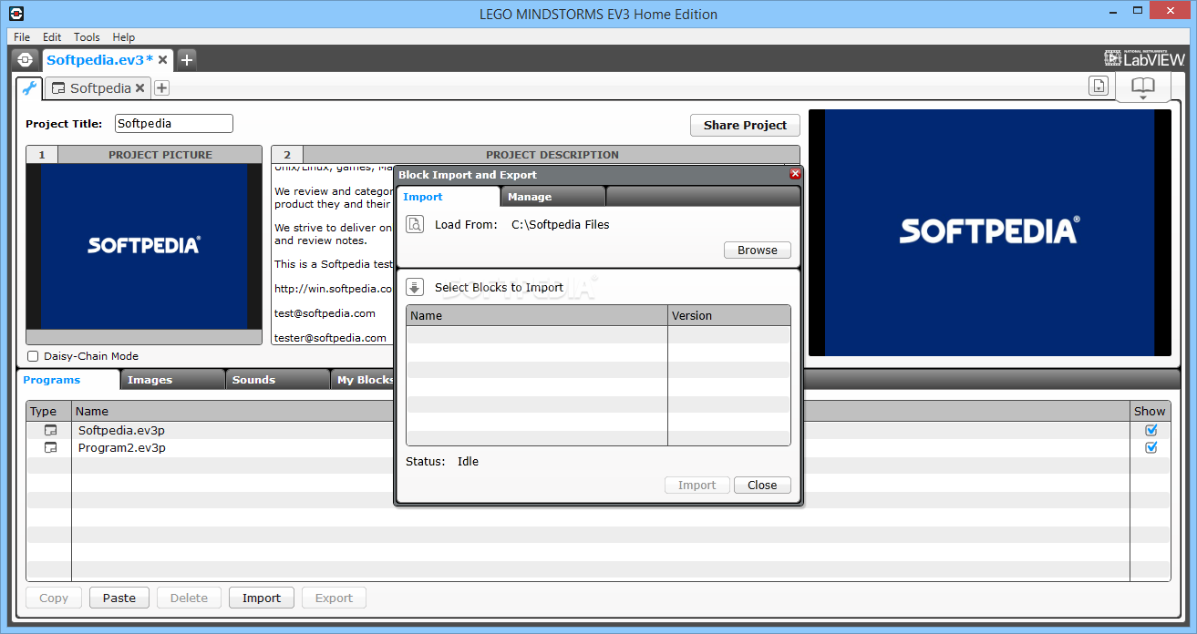Click the greyed Import button in dialog

697,486
